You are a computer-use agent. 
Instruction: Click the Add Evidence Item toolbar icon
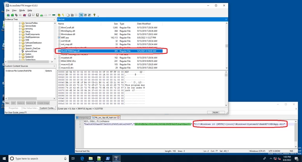[8, 15]
